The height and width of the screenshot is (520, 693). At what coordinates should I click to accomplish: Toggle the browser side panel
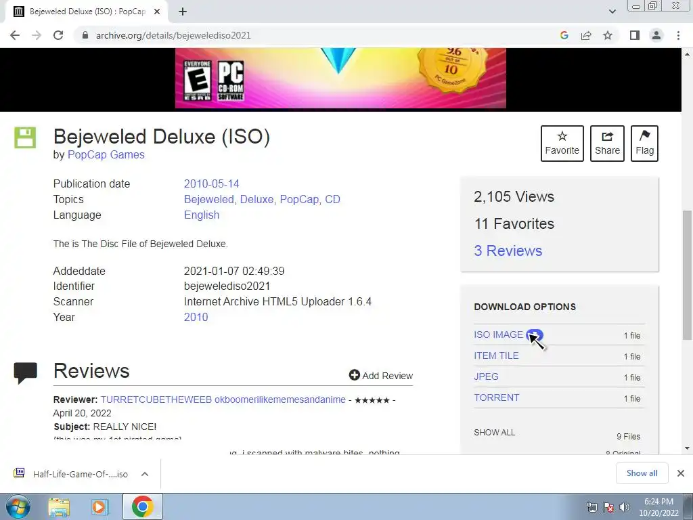pyautogui.click(x=635, y=35)
